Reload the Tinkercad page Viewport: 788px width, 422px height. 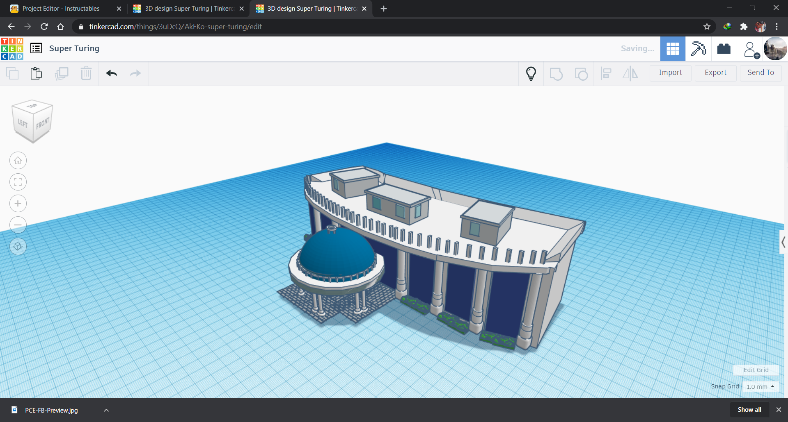44,27
